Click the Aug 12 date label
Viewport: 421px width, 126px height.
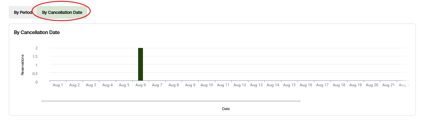pyautogui.click(x=240, y=85)
